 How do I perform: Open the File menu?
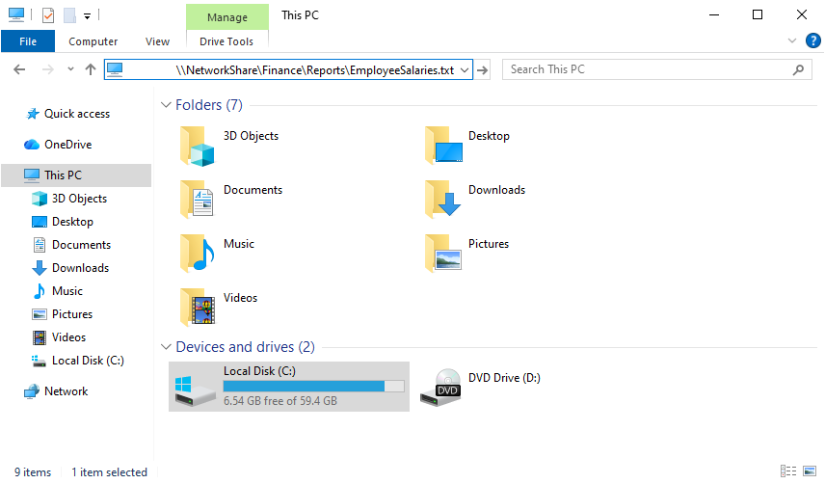click(28, 41)
